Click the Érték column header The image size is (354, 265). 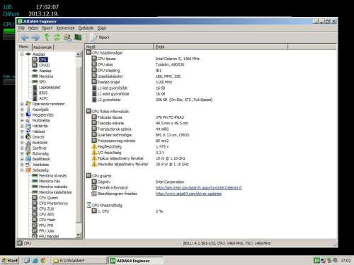coord(220,47)
